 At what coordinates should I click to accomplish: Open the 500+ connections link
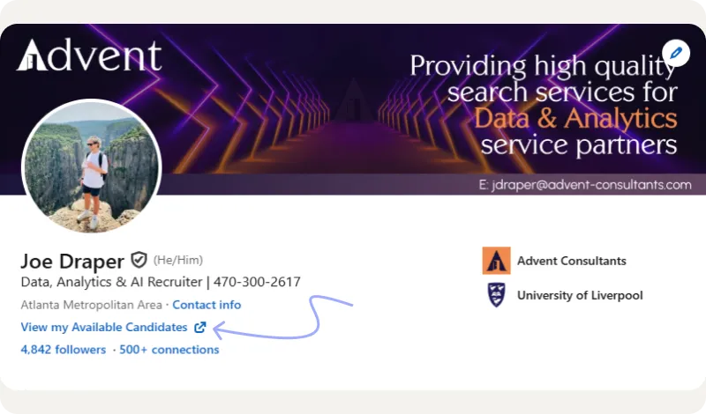click(169, 350)
